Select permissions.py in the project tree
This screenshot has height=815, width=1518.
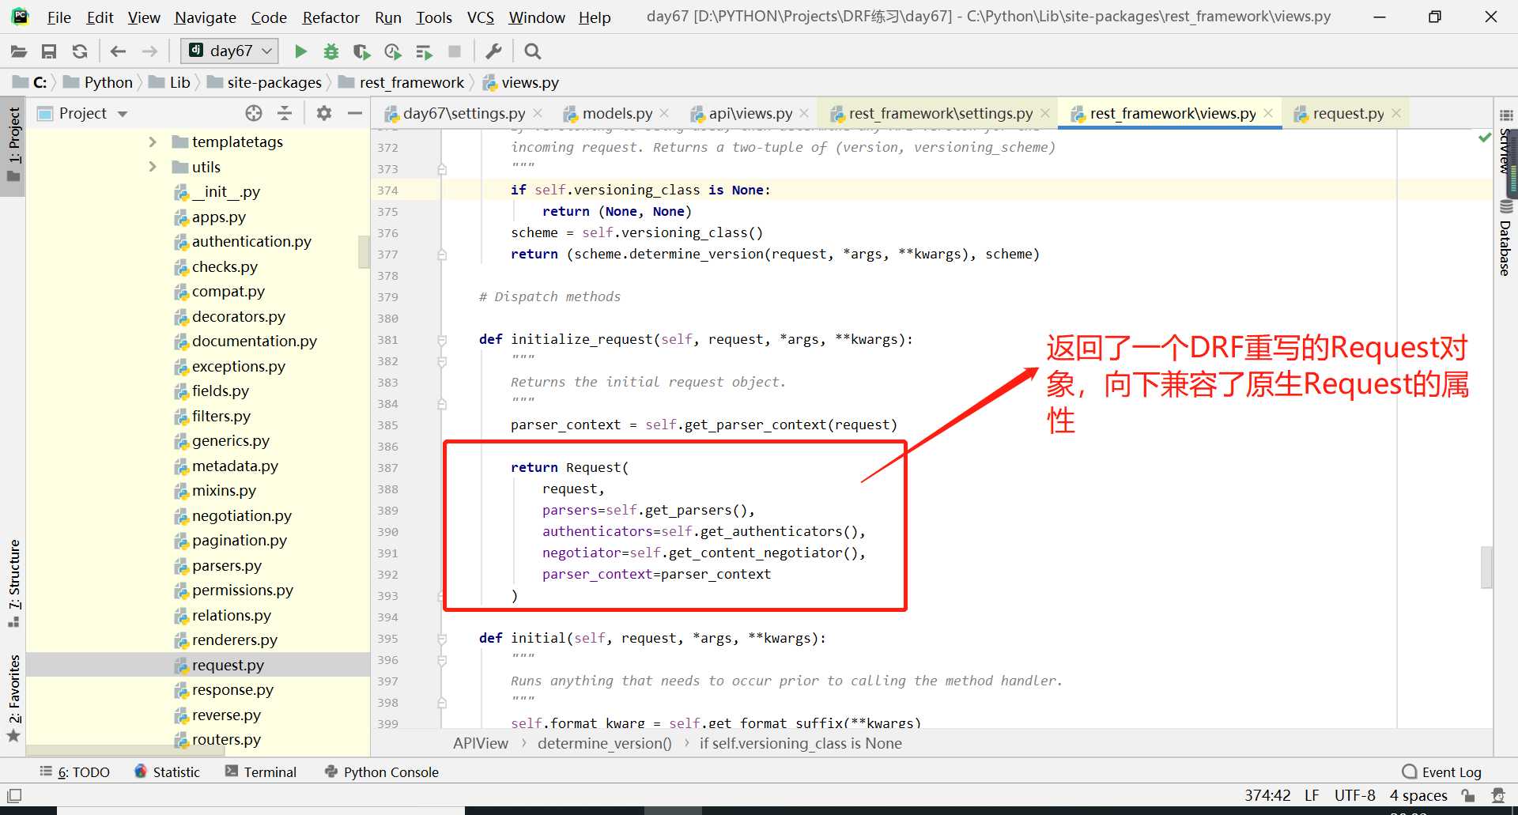coord(242,590)
